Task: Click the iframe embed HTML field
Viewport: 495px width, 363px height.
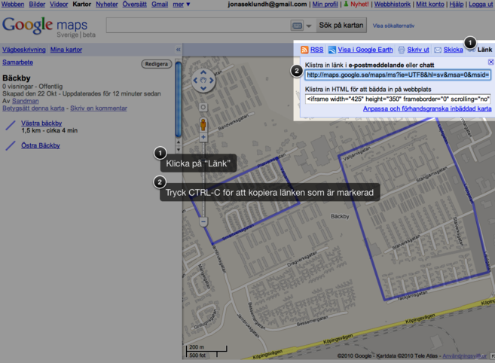Action: [x=398, y=99]
